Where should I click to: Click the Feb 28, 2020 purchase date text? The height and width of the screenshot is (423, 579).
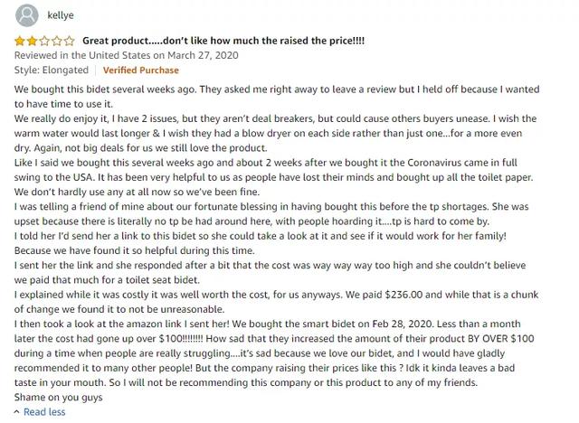pyautogui.click(x=402, y=324)
